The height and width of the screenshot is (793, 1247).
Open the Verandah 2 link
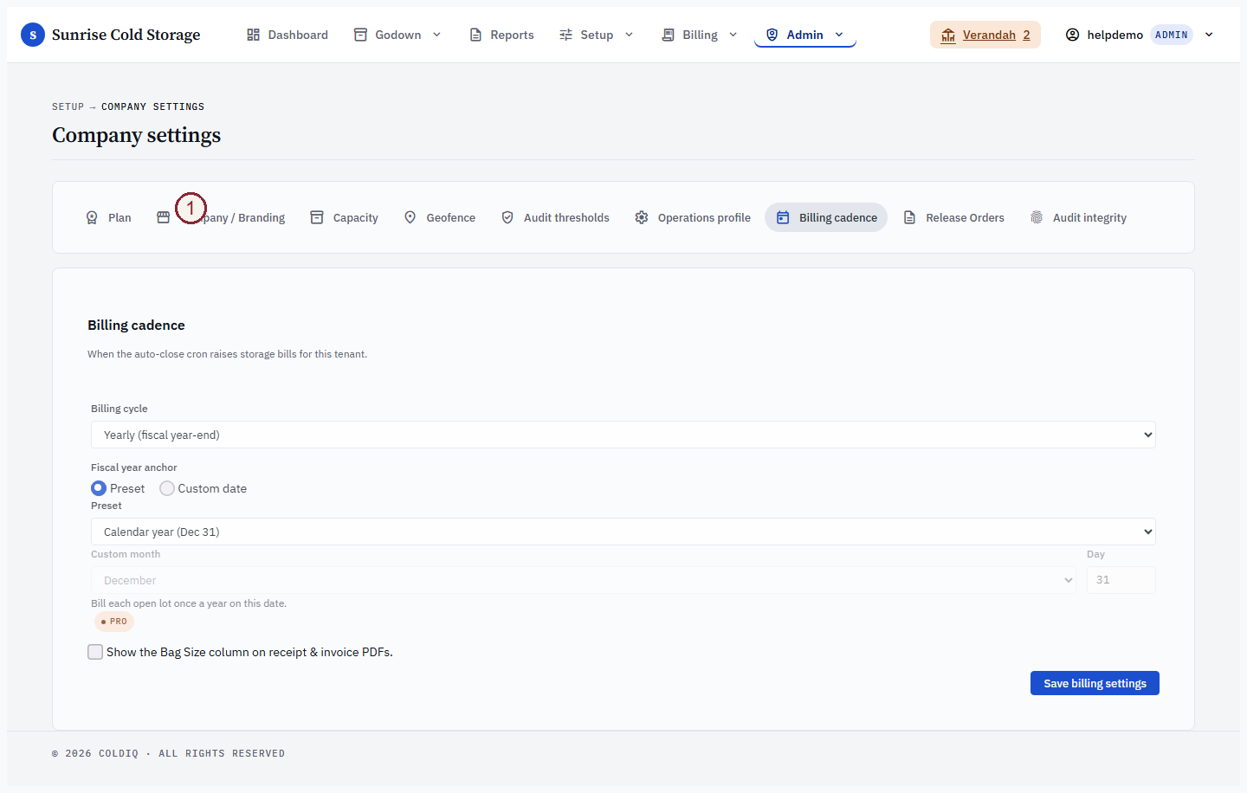[x=985, y=35]
